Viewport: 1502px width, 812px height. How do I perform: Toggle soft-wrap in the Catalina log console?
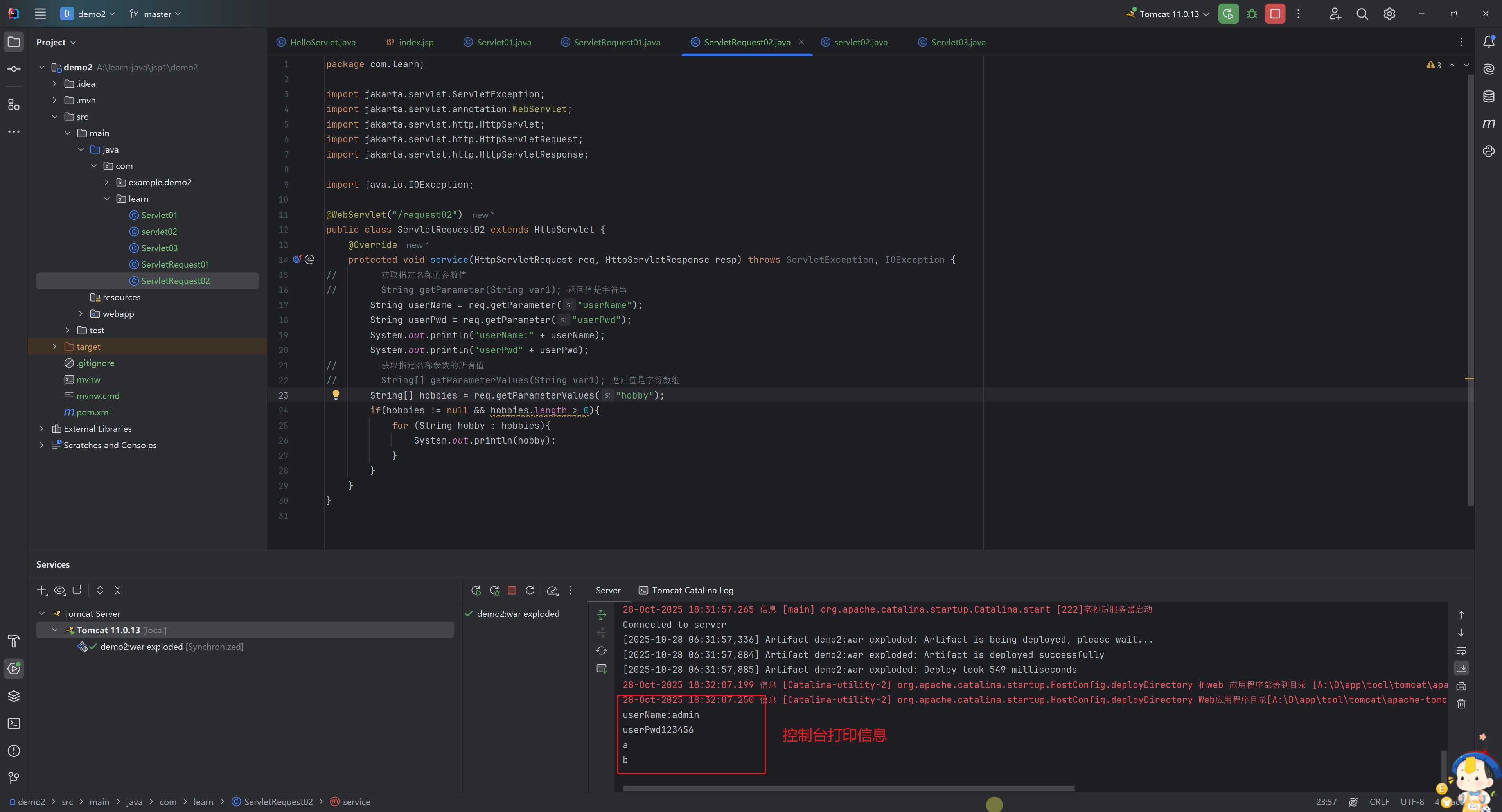point(1461,650)
